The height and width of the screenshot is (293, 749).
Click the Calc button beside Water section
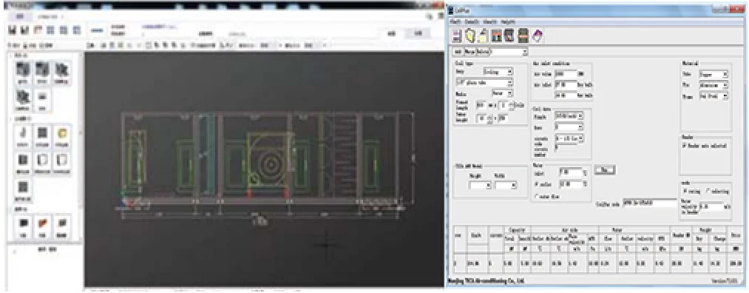tap(604, 169)
